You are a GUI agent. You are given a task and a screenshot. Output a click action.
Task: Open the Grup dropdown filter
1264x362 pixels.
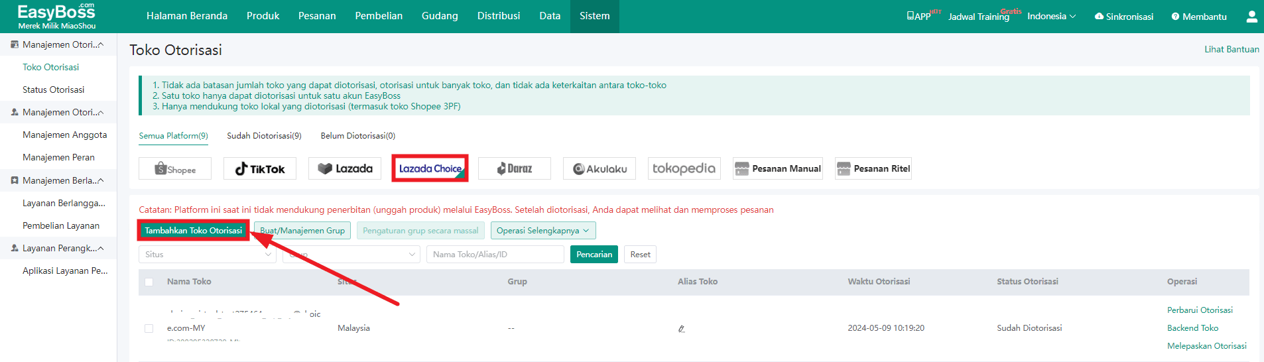click(351, 254)
